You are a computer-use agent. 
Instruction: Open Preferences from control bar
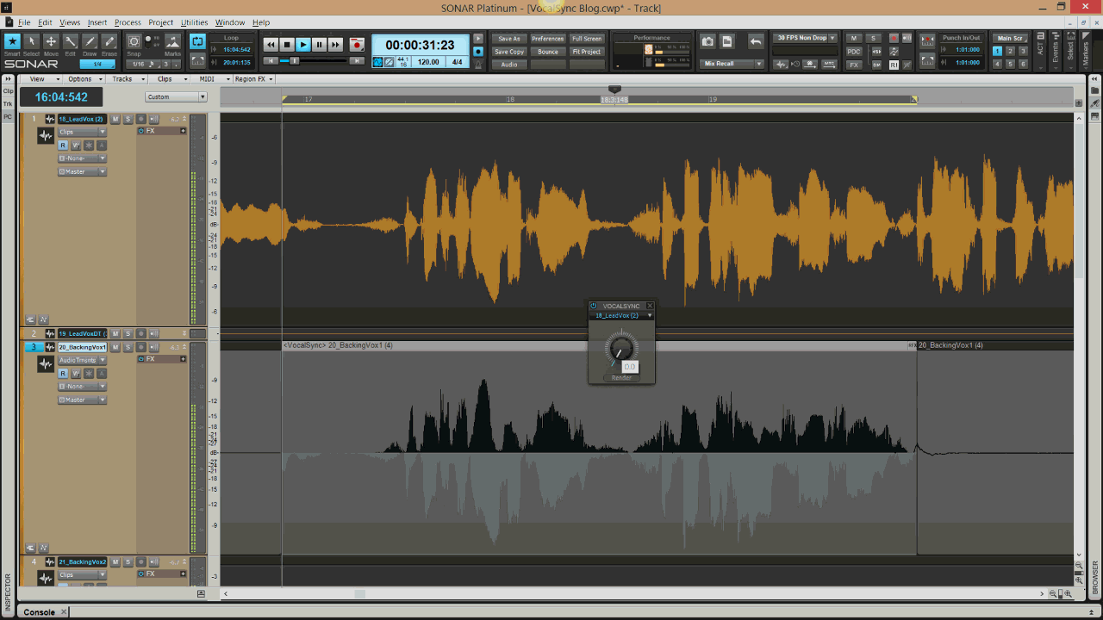547,39
